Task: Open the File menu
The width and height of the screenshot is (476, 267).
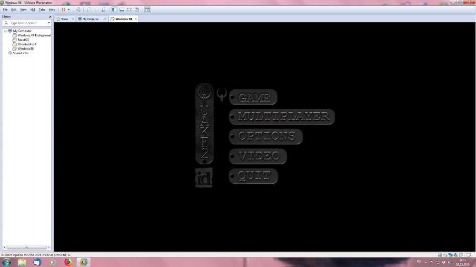Action: pos(5,10)
